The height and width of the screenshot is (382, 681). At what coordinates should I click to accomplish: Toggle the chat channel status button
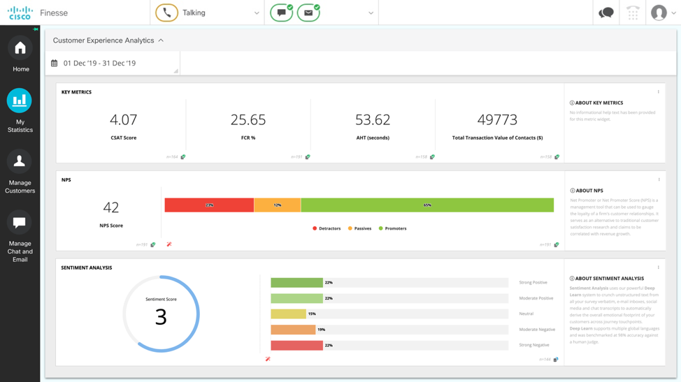[x=281, y=13]
